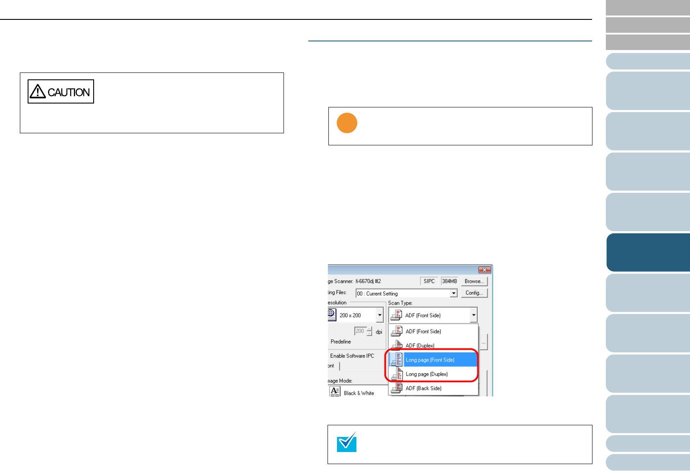Open the highlighted dark blue sidebar chapter tab
The image size is (690, 471).
click(x=648, y=252)
